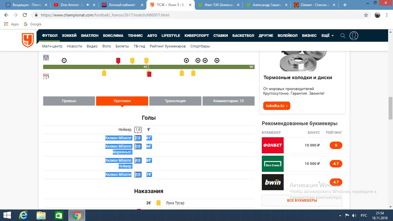This screenshot has height=221, width=393.
Task: Click Килиан Мбаппе in the 2:0 goal row
Action: [119, 138]
